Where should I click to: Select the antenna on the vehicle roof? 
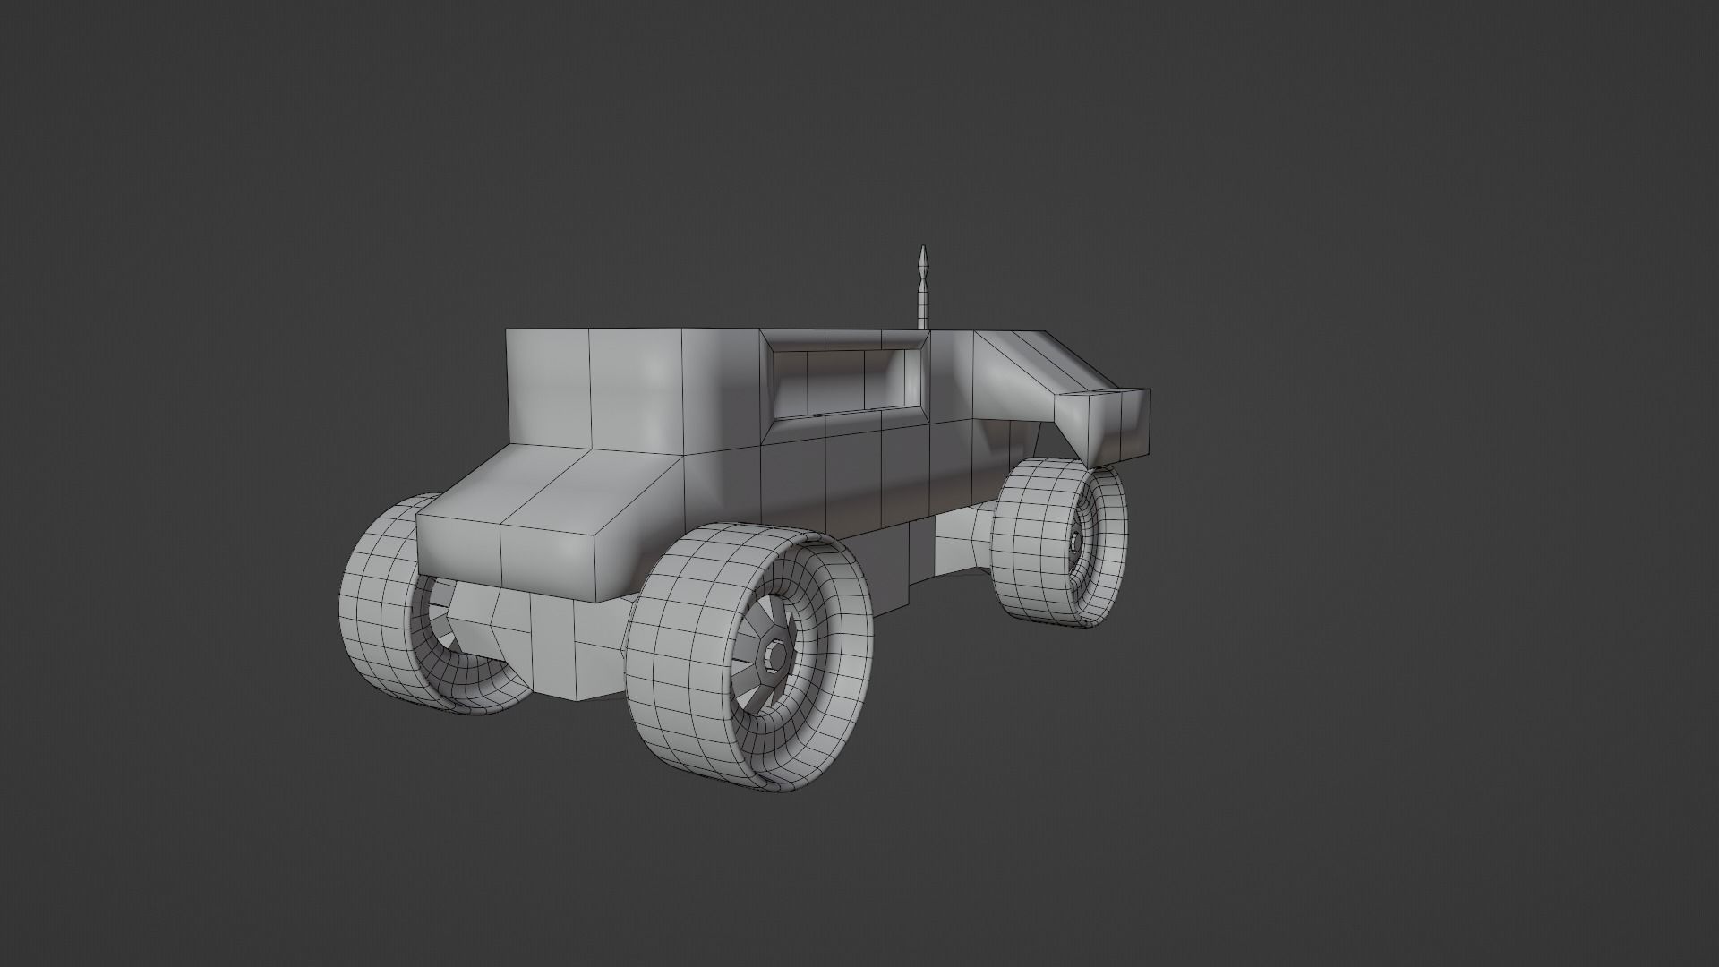(923, 289)
